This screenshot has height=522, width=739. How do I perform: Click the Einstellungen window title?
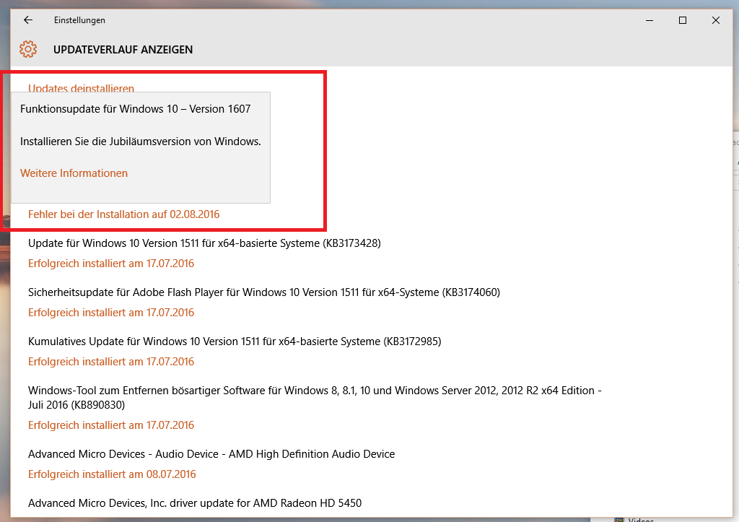tap(79, 20)
